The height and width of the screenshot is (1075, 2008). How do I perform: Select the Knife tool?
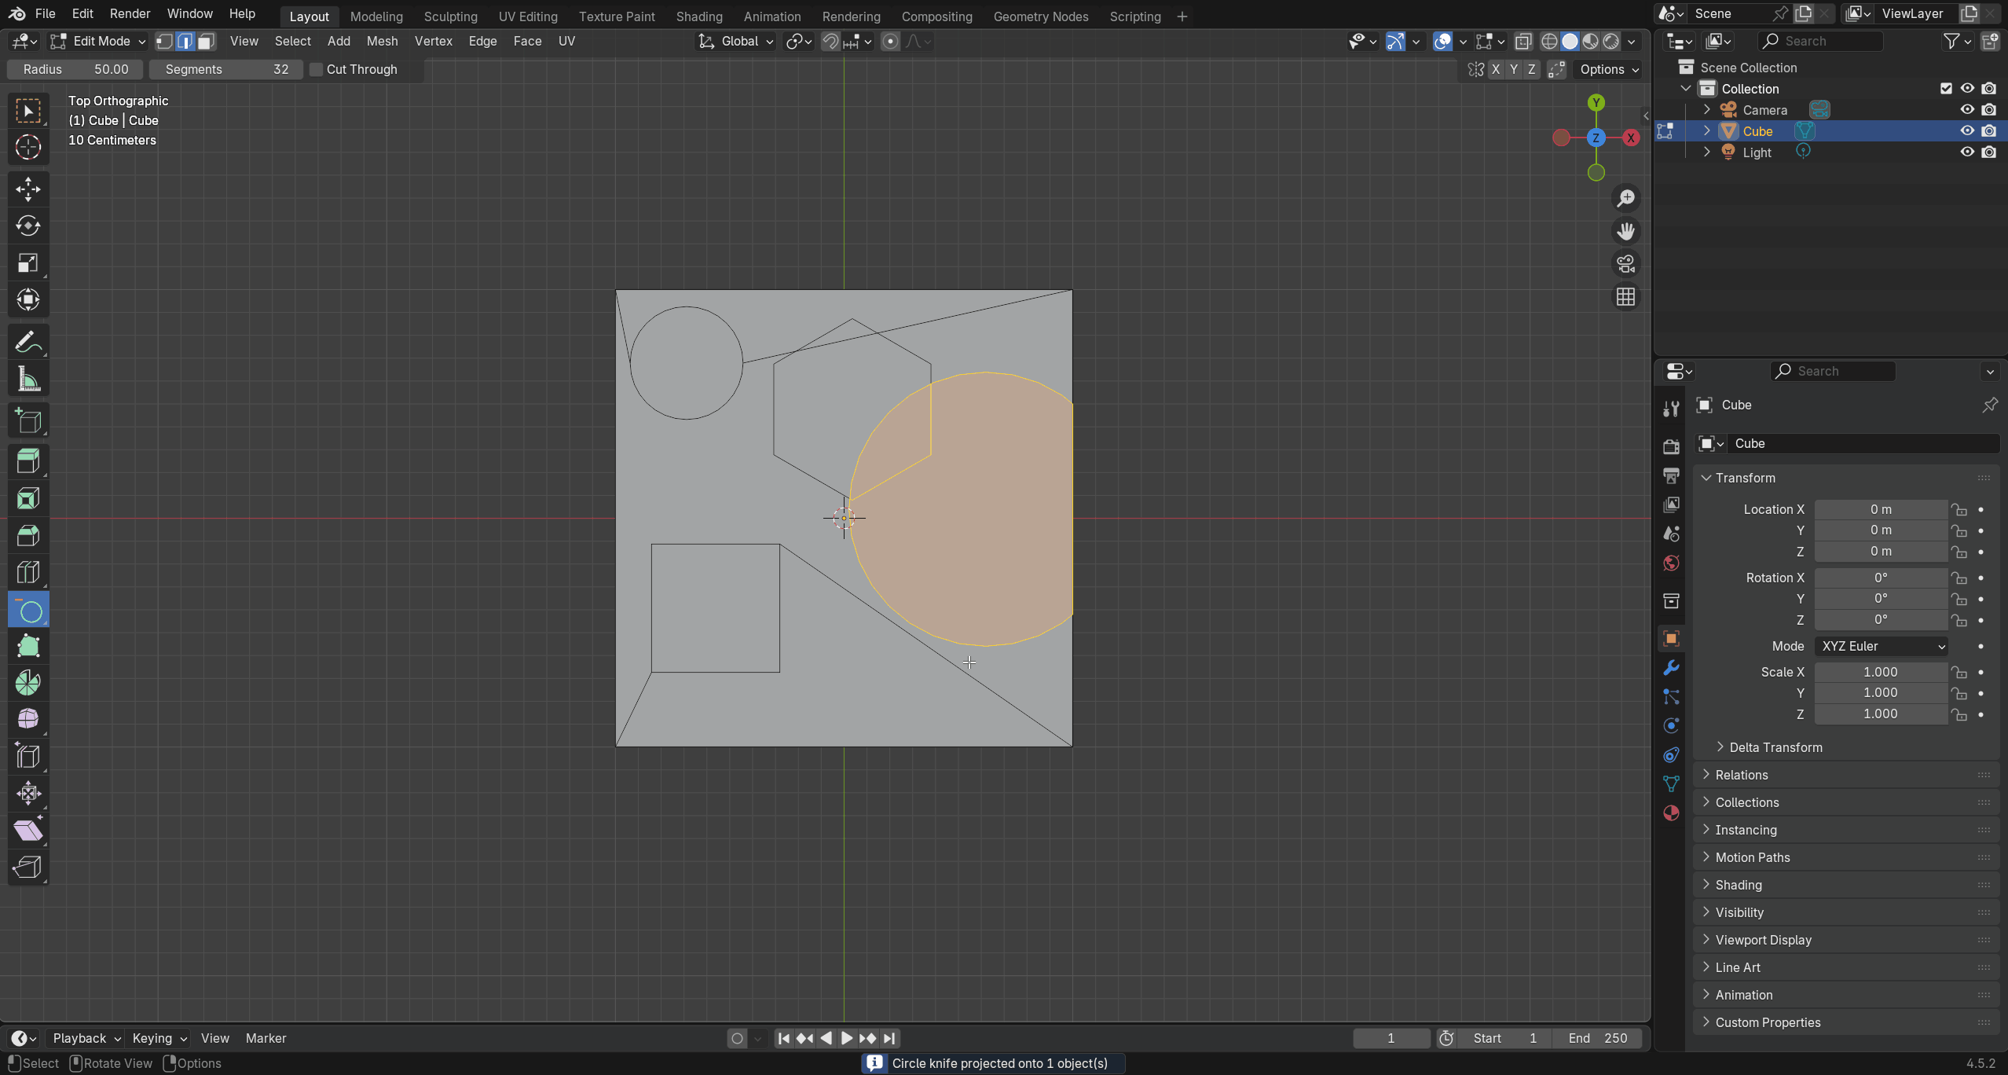pos(28,611)
